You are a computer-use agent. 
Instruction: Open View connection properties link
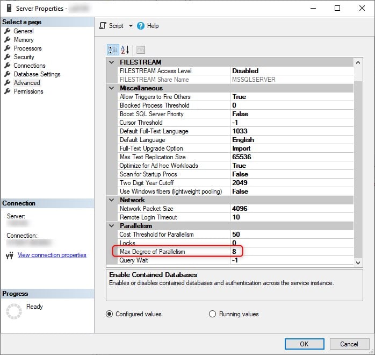click(52, 255)
